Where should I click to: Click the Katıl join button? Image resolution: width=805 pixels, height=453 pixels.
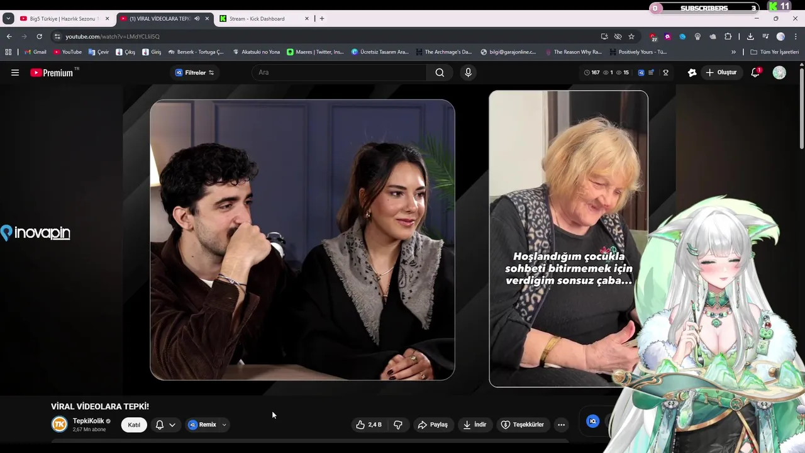point(134,425)
